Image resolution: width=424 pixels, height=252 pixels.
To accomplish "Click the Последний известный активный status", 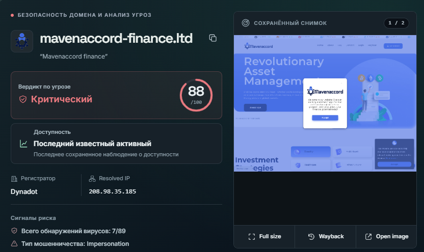I will [92, 144].
